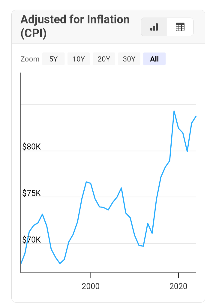
Task: Click the 'Adjusted for Inflation (CPI)' heading
Action: tap(75, 26)
